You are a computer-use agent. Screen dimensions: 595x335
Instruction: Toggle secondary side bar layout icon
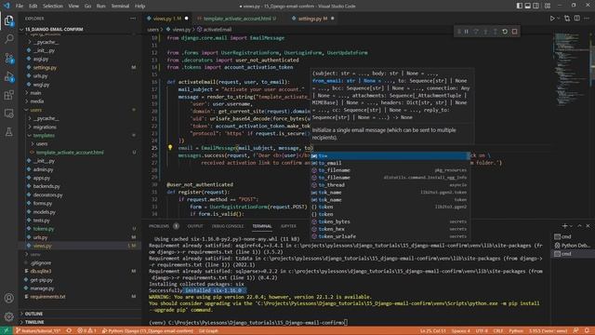click(535, 6)
